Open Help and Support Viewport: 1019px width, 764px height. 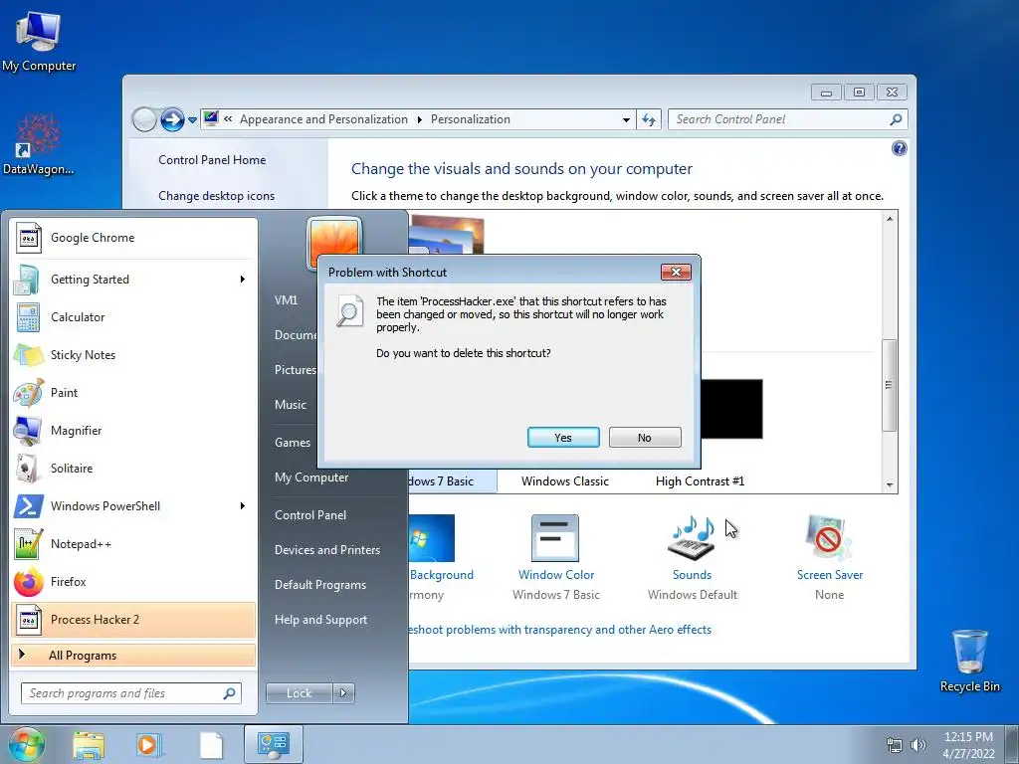coord(320,620)
